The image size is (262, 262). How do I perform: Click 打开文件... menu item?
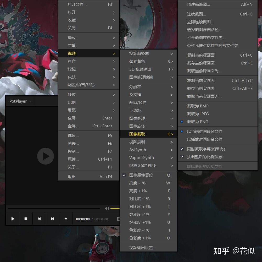coord(89,4)
